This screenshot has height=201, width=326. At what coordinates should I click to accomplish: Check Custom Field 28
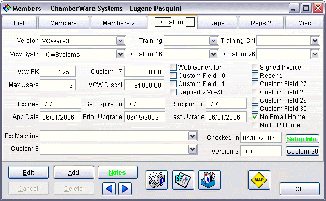click(255, 92)
